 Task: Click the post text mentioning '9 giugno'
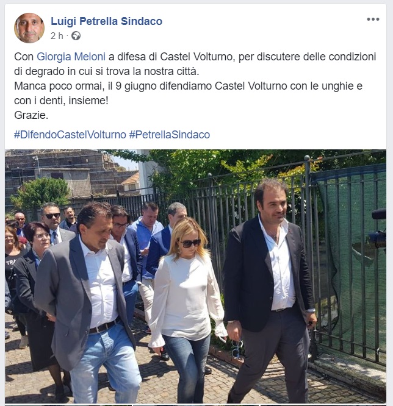click(188, 93)
